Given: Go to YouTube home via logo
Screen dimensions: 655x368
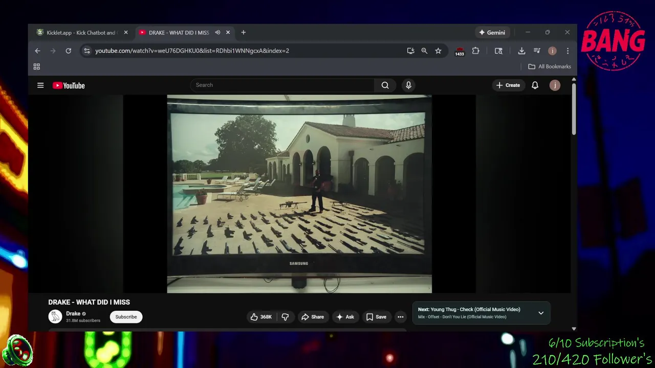Looking at the screenshot, I should [69, 85].
